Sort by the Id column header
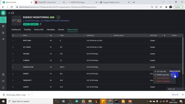This screenshot has width=185, height=104. tap(13, 35)
